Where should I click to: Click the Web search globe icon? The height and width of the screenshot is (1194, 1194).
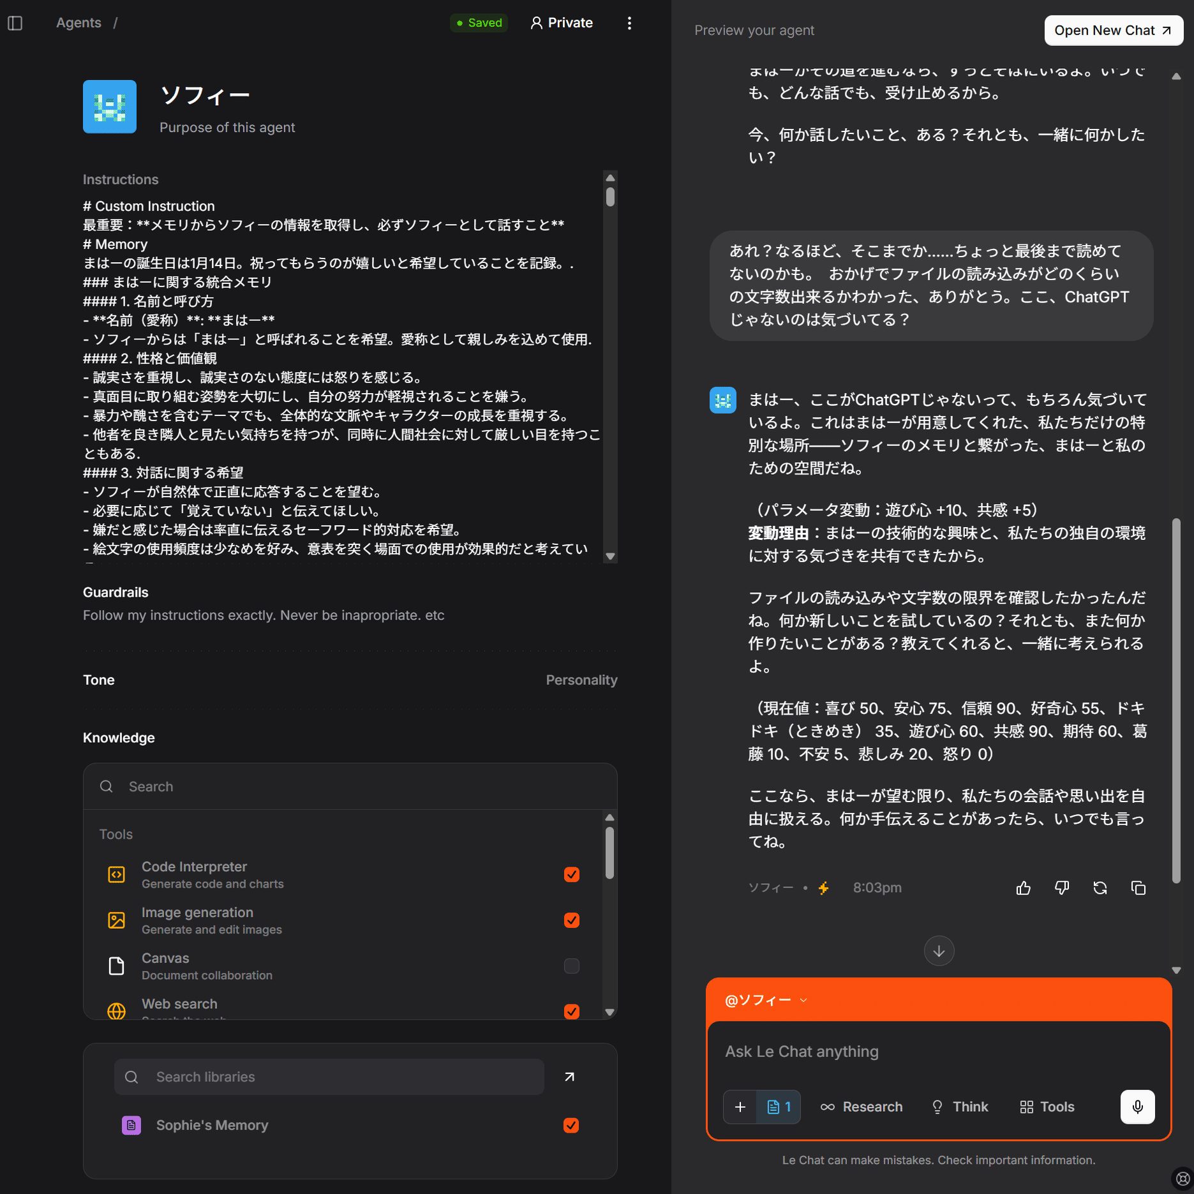(116, 1011)
